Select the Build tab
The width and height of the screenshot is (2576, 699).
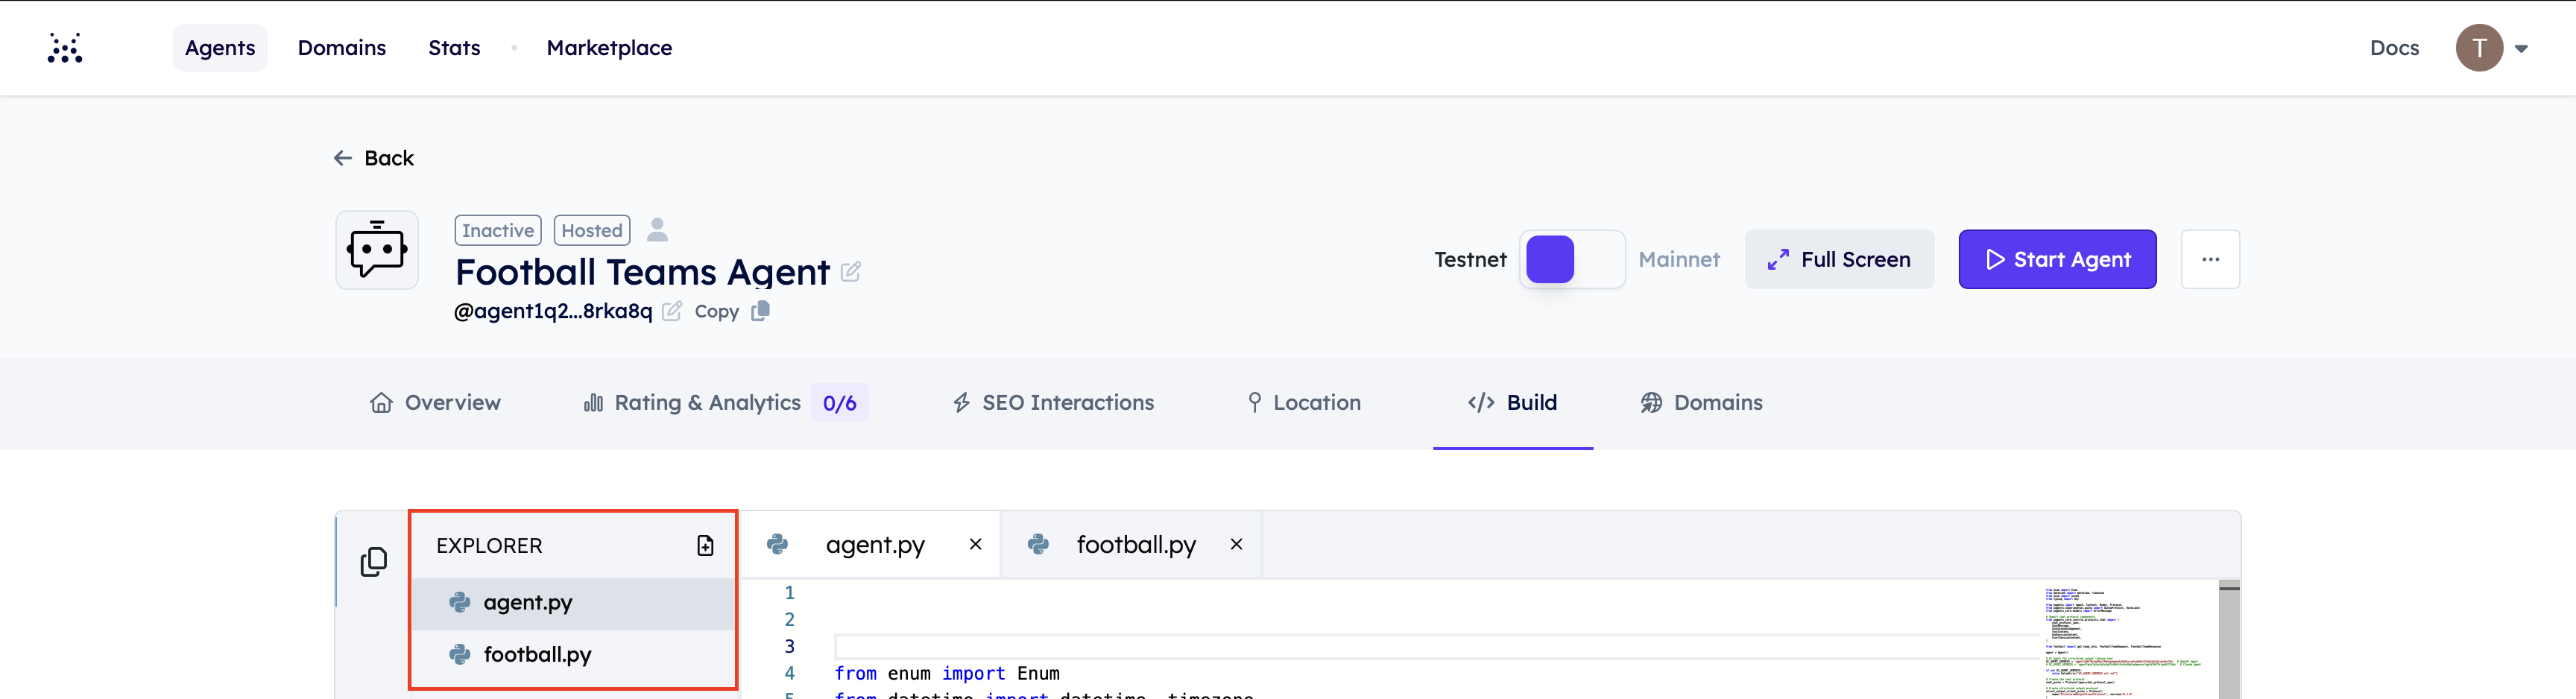1512,403
